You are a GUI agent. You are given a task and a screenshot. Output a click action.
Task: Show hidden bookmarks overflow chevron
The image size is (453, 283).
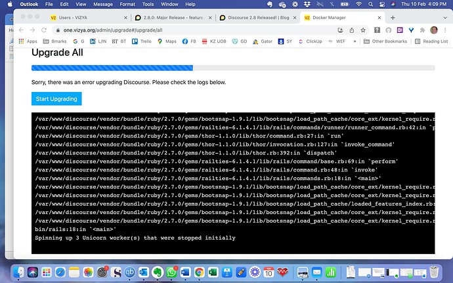coord(355,41)
